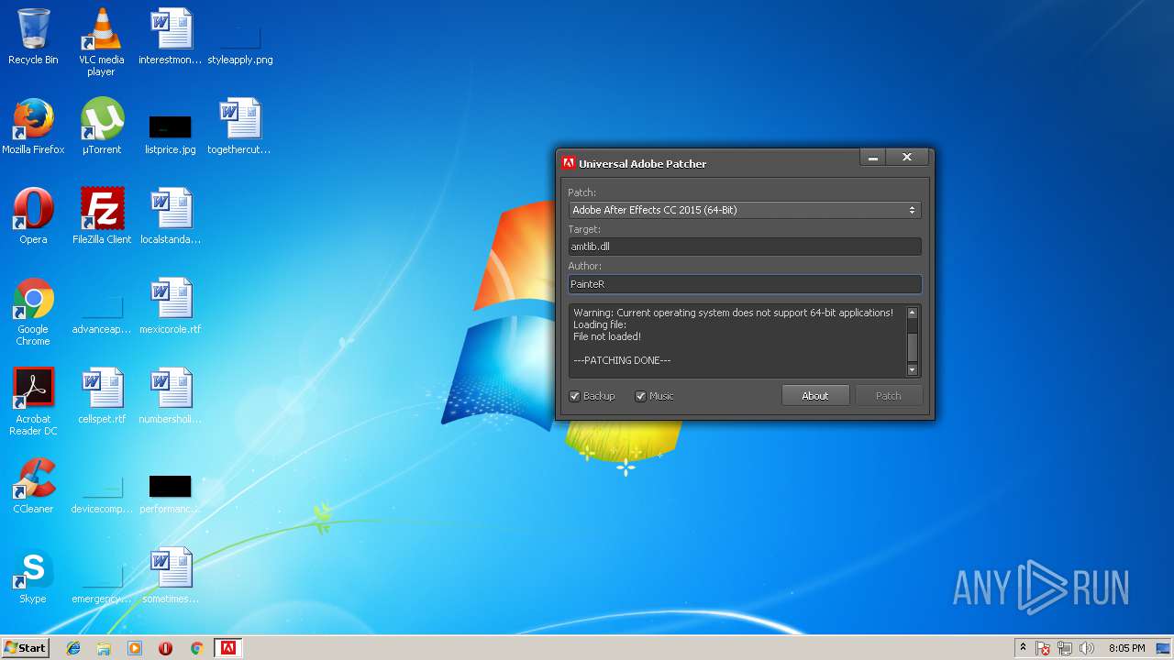Click Adobe Patcher taskbar button
The height and width of the screenshot is (660, 1174).
pos(227,648)
